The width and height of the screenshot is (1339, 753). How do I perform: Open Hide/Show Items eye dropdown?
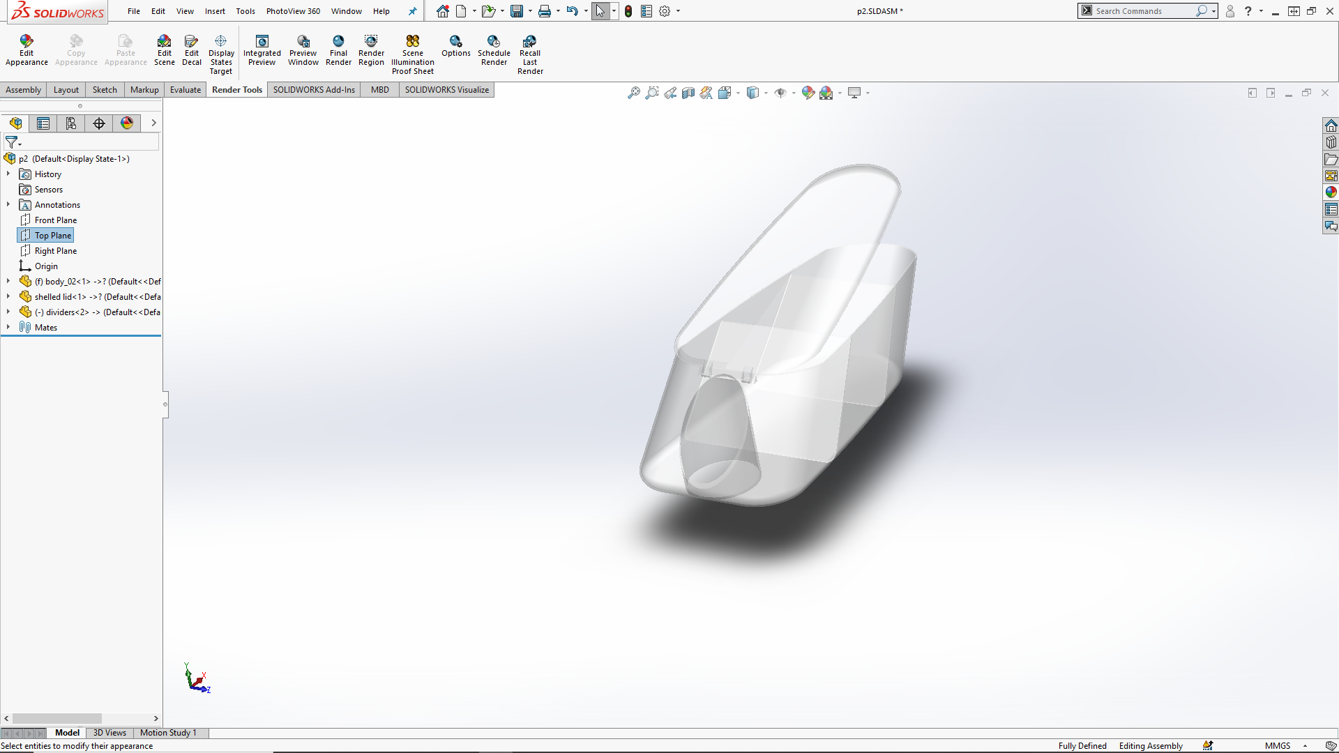(x=794, y=93)
